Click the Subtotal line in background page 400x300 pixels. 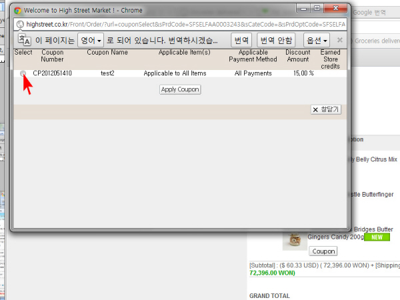coord(325,265)
